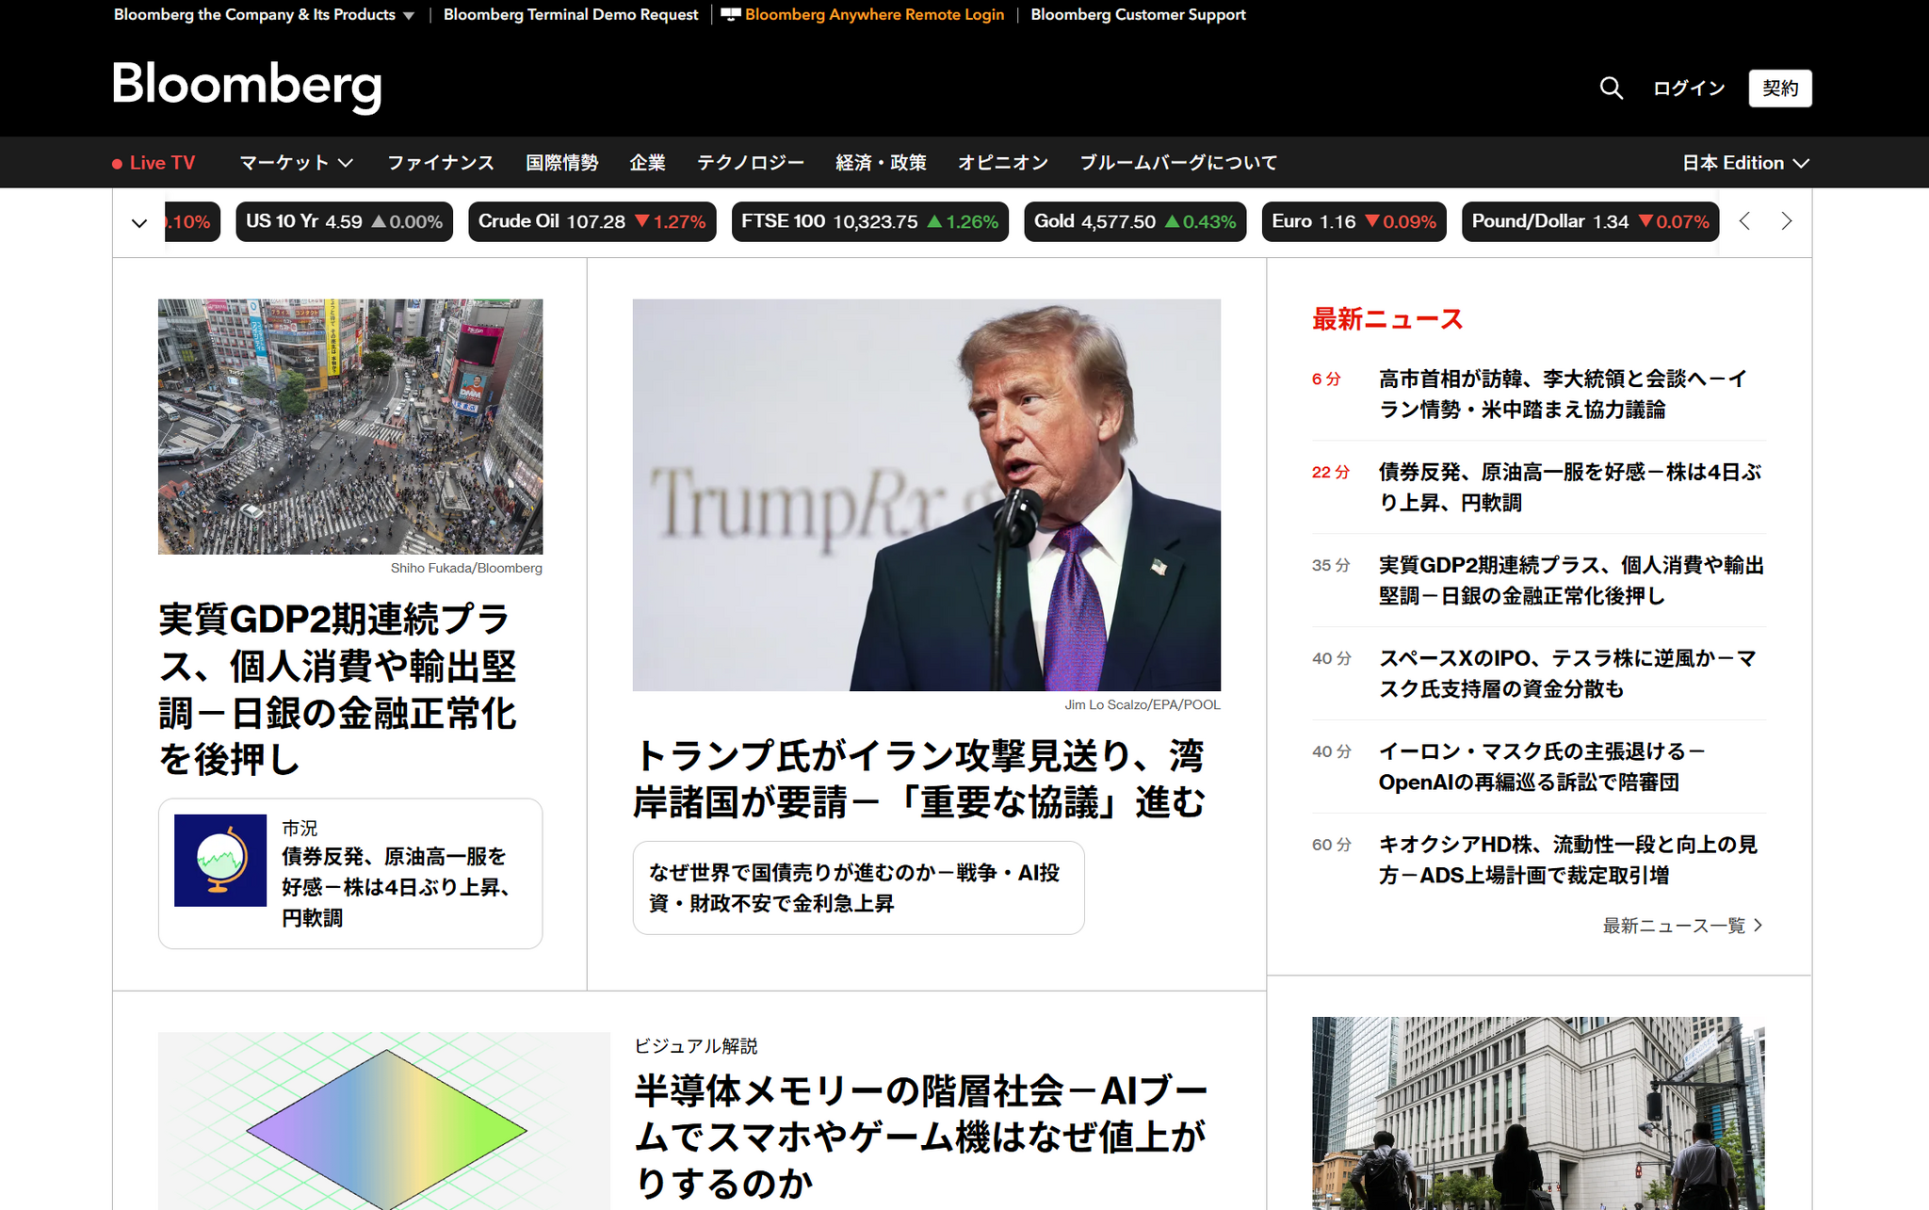Open ブルームバーグについて page
This screenshot has height=1210, width=1929.
[x=1178, y=163]
